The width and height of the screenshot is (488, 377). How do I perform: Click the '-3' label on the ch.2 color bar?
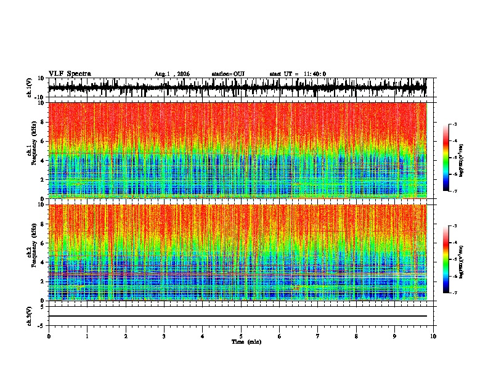[x=454, y=226]
